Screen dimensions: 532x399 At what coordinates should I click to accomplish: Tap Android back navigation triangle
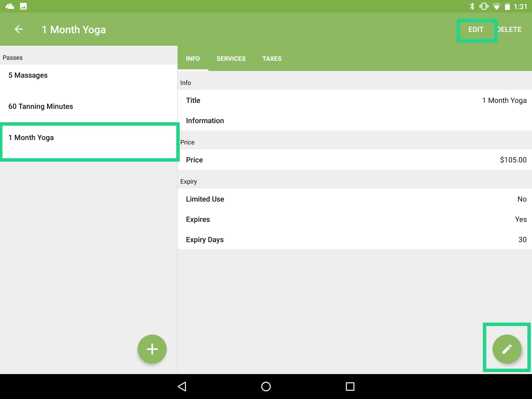click(x=182, y=386)
